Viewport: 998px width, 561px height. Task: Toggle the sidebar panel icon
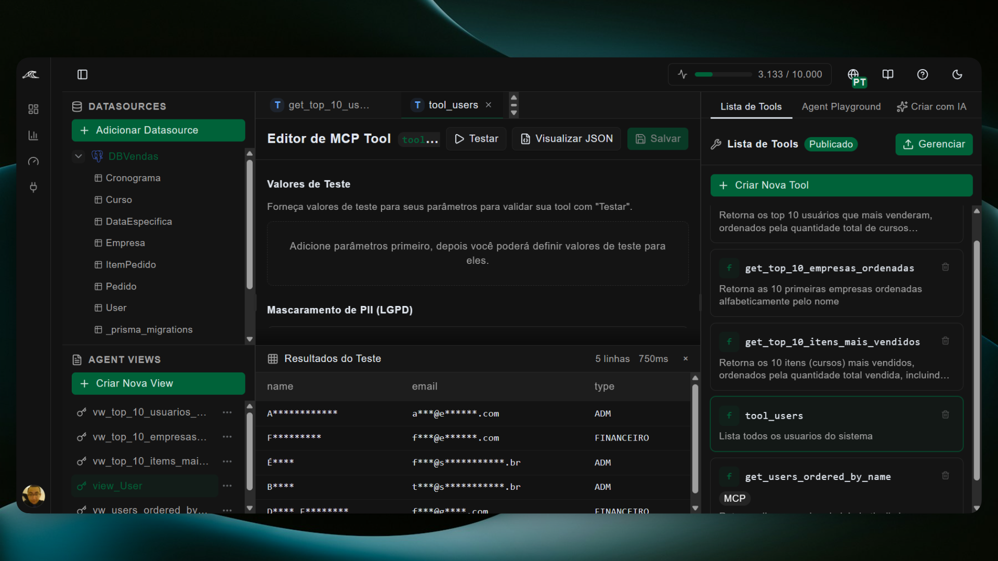(83, 75)
